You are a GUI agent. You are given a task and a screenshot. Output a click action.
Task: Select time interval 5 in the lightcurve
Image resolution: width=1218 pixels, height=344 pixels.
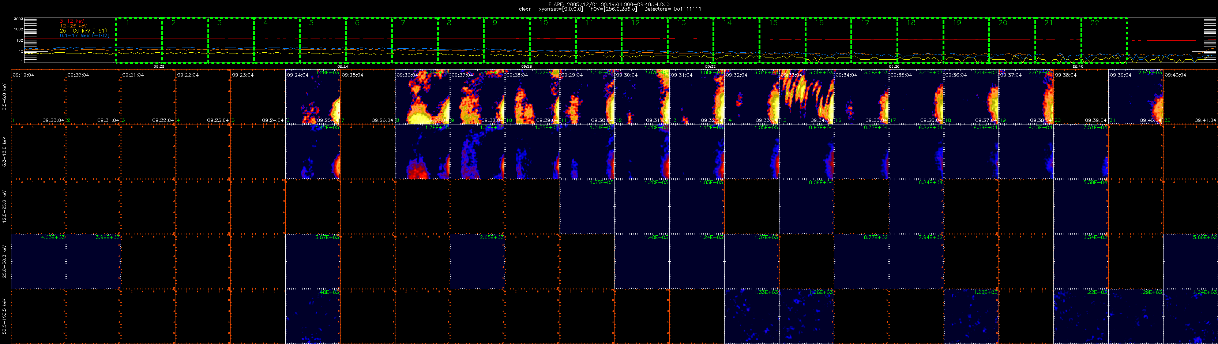(x=323, y=40)
